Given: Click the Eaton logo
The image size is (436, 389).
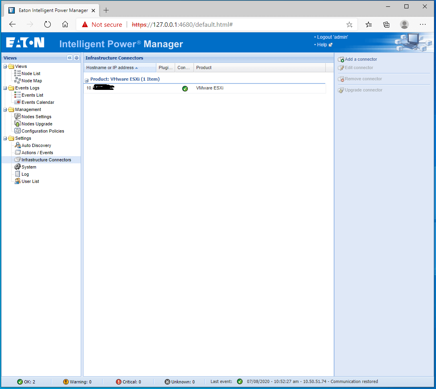Looking at the screenshot, I should [25, 42].
